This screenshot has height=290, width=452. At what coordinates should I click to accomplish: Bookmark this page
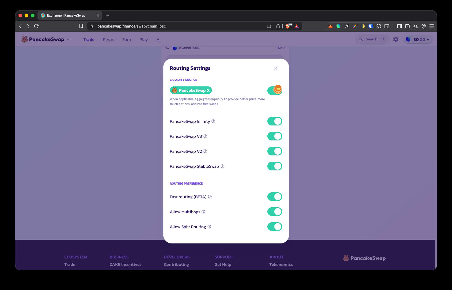pos(81,26)
